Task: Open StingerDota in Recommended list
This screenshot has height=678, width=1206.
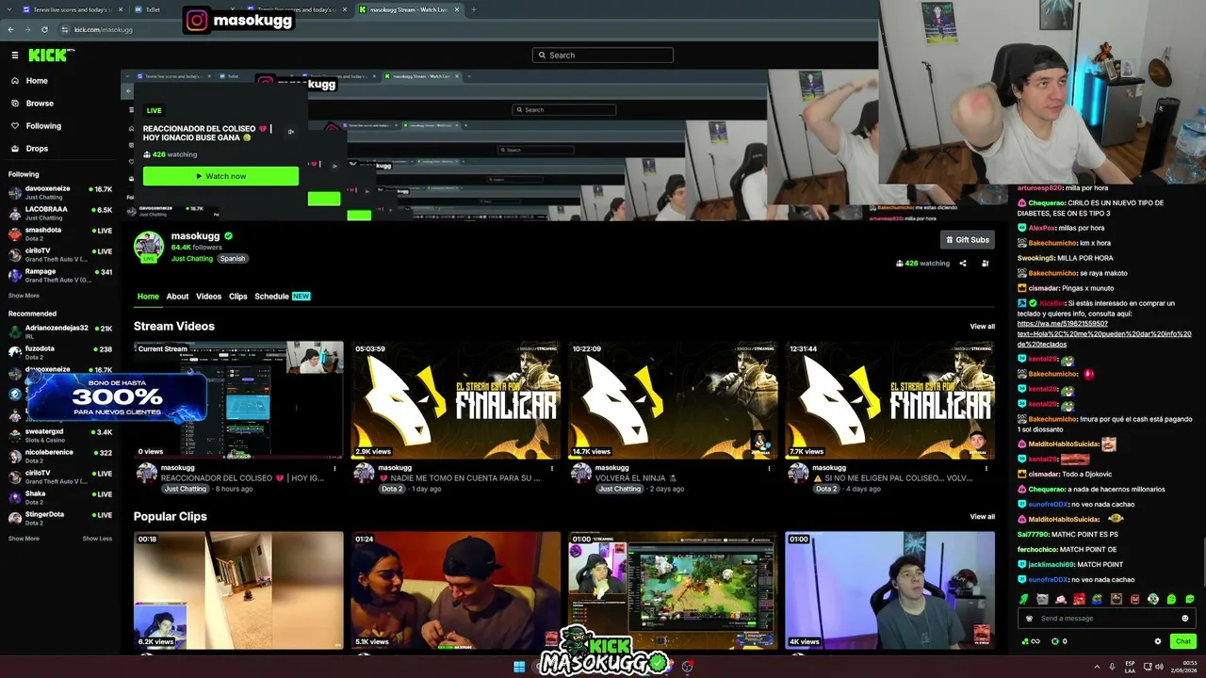Action: coord(60,519)
